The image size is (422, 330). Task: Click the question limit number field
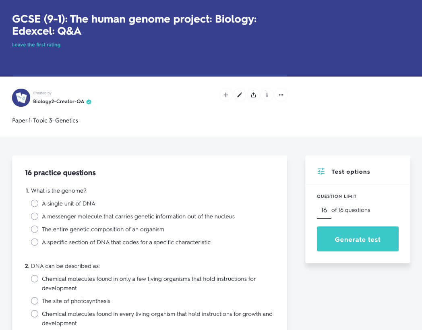click(x=324, y=210)
